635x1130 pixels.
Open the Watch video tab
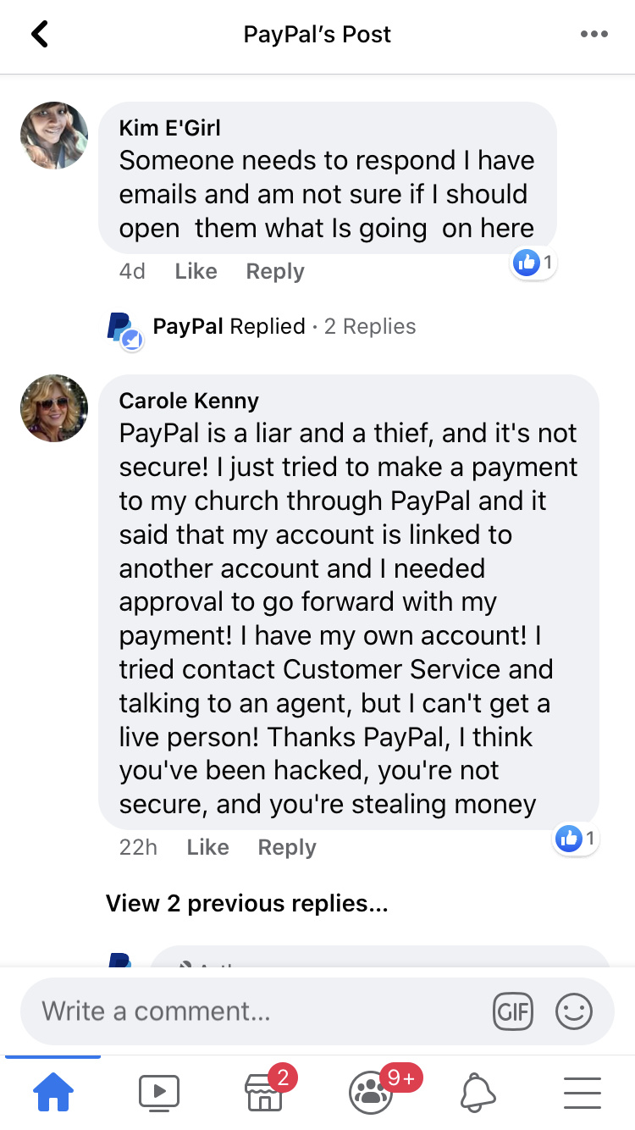tap(159, 1092)
